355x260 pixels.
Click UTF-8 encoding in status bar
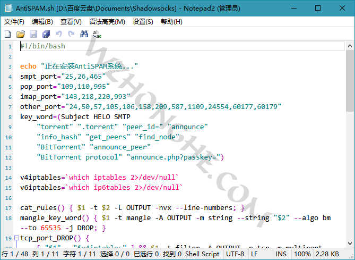pos(235,254)
